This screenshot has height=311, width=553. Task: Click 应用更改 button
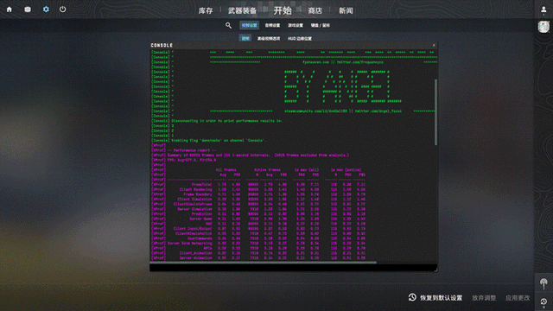coord(518,298)
